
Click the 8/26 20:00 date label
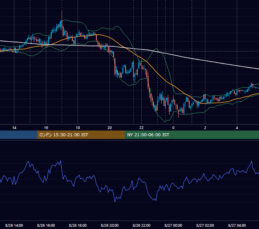[x=110, y=225]
